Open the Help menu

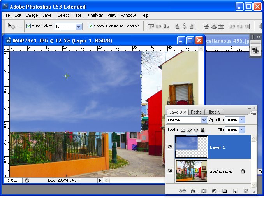coord(144,15)
